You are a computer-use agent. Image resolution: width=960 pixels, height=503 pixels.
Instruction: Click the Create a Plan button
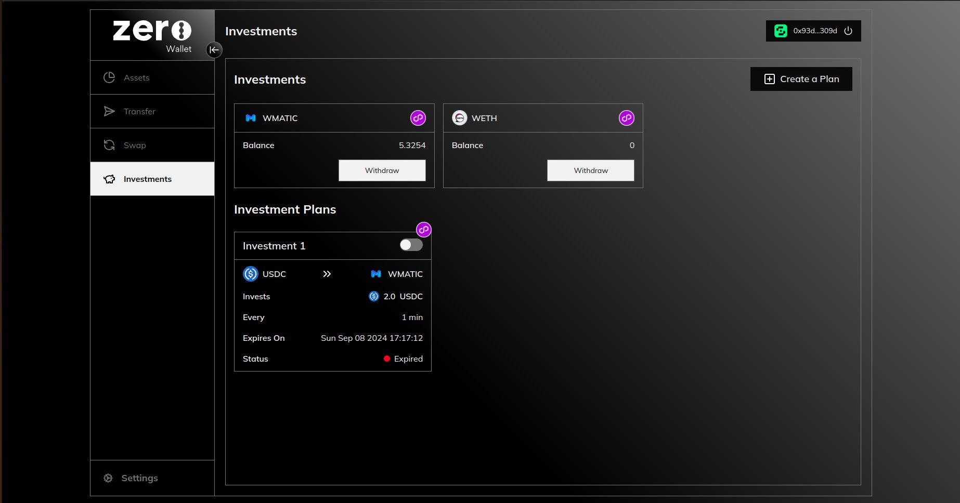(x=801, y=79)
